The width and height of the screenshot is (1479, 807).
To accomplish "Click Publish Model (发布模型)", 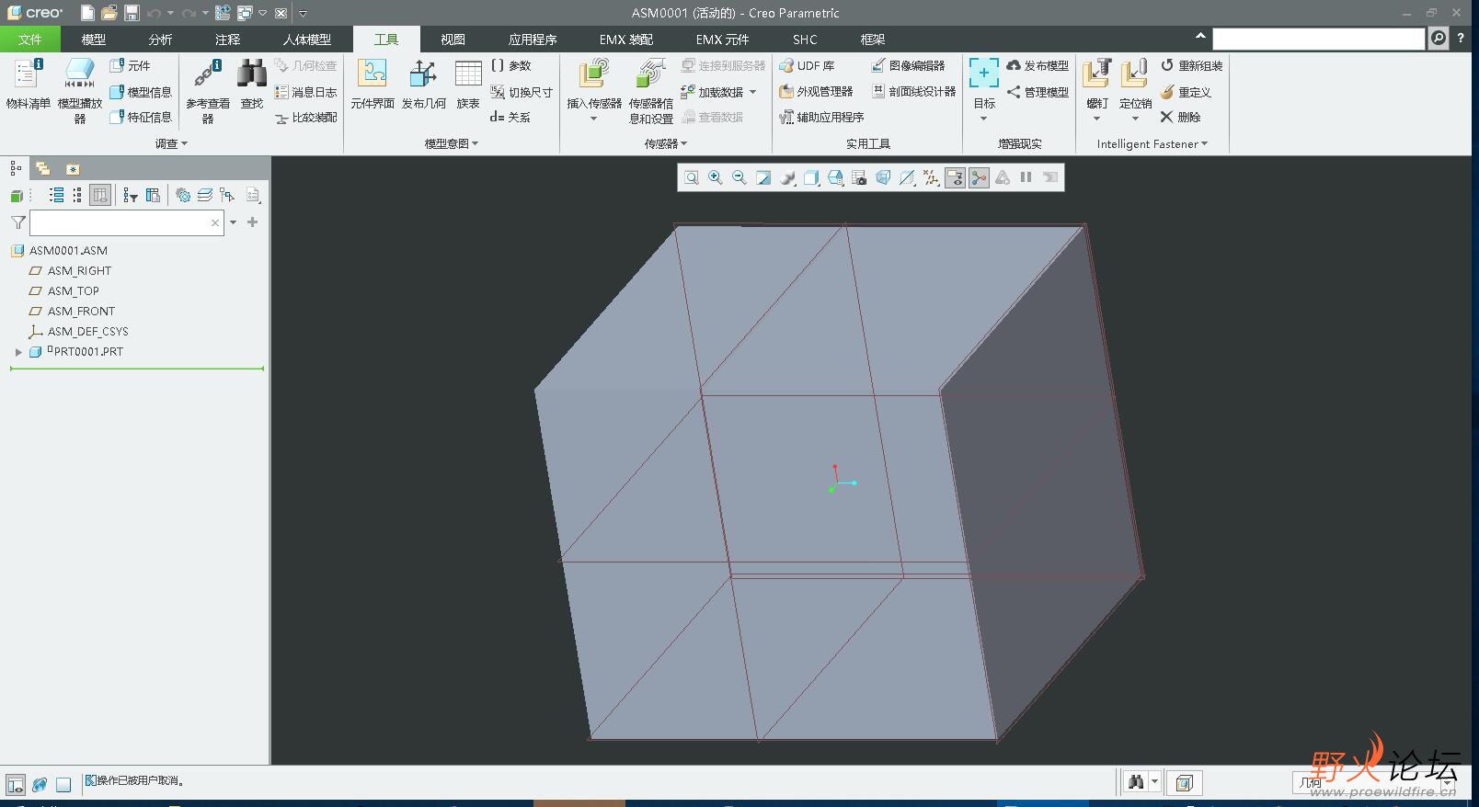I will pyautogui.click(x=1038, y=65).
